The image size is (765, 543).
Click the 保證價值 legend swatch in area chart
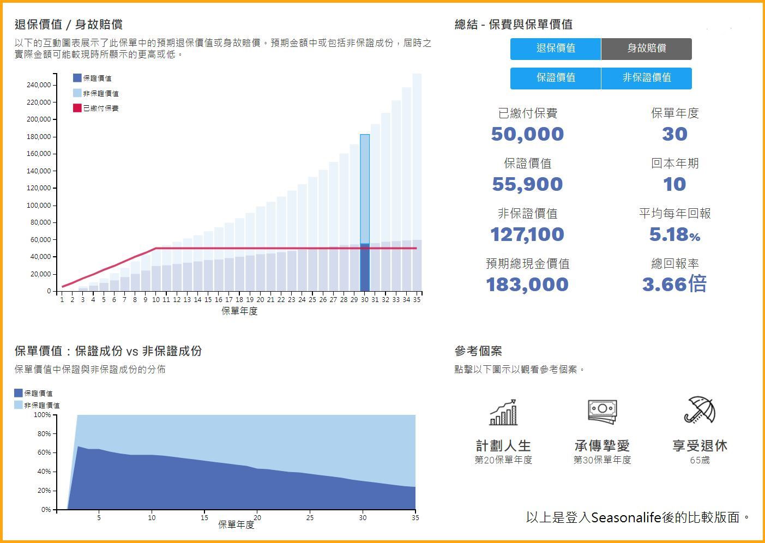point(19,393)
